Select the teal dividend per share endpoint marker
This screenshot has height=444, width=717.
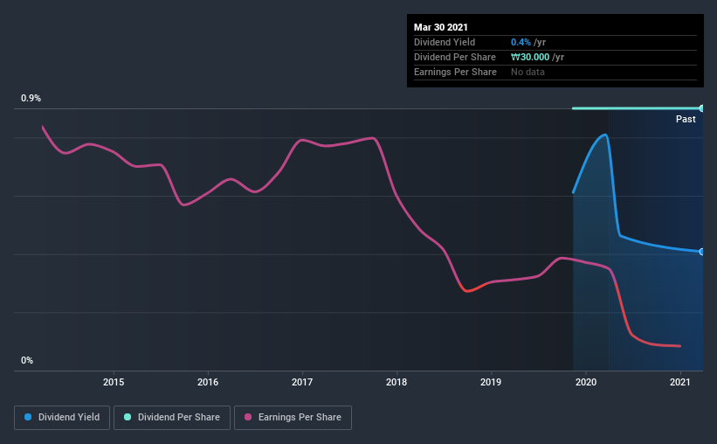click(x=702, y=108)
